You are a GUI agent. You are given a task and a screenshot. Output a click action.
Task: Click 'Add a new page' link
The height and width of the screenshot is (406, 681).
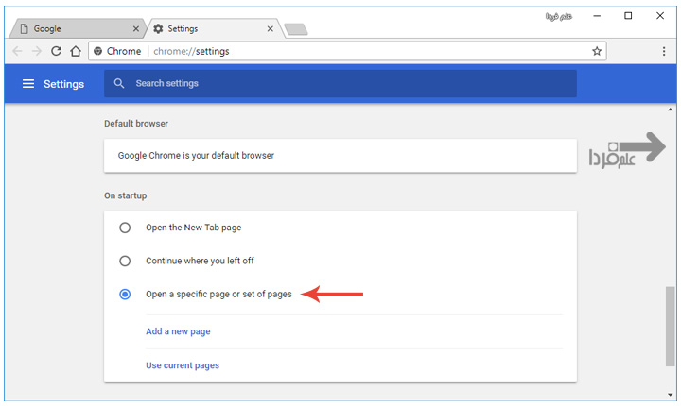pyautogui.click(x=178, y=331)
